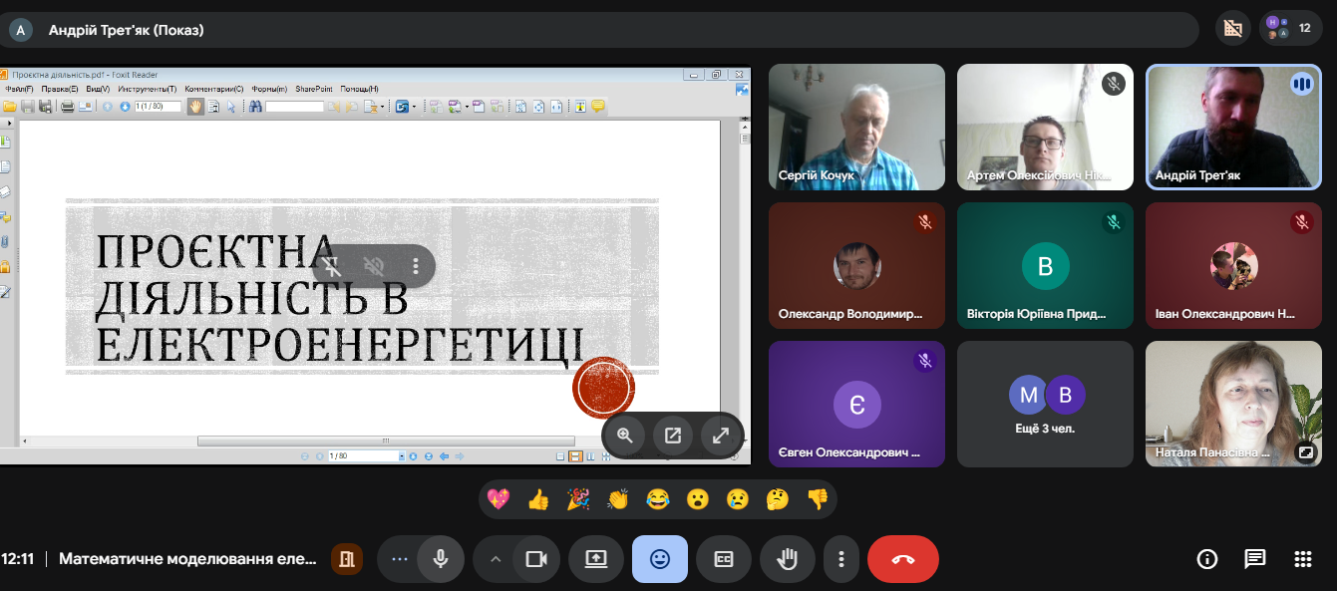Open meeting details info icon

(x=1206, y=559)
